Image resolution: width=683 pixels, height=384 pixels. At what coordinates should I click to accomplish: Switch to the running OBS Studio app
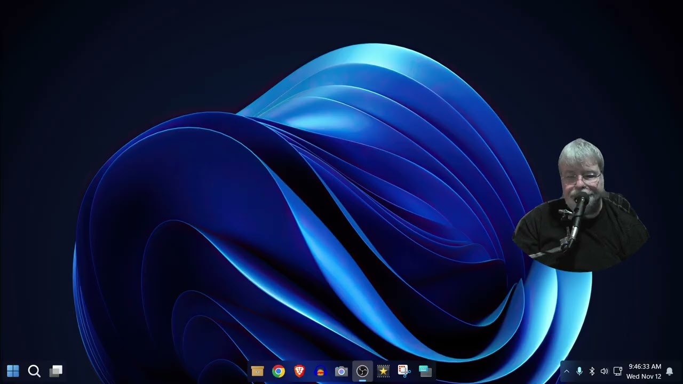coord(362,371)
